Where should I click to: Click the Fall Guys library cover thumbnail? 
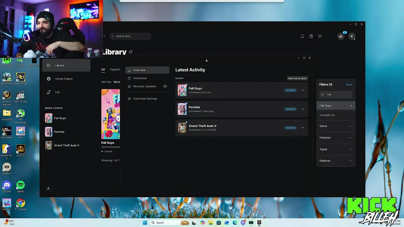(x=110, y=114)
